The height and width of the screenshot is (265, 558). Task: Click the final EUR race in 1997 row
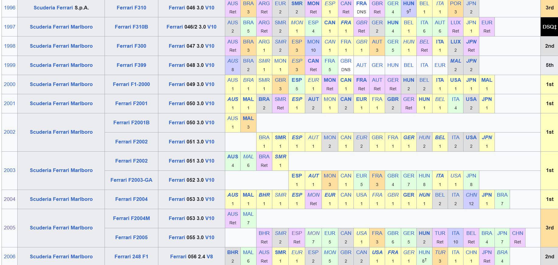point(487,22)
